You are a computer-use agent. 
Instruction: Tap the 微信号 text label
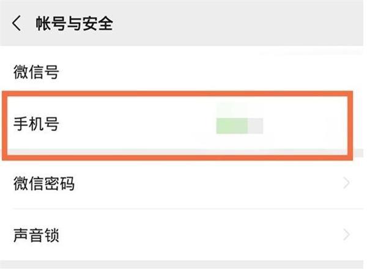pos(36,73)
